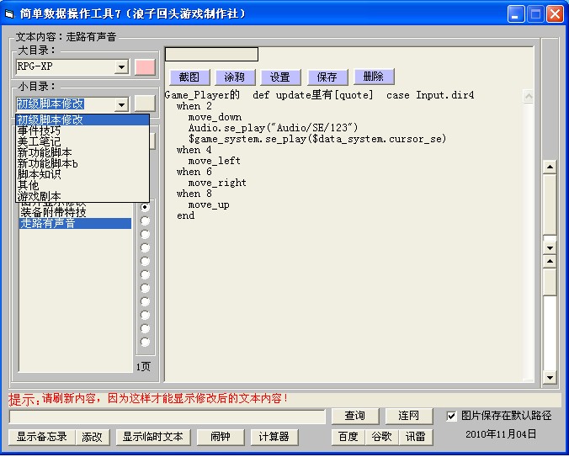Open the 大目录 dropdown arrow beside RPG-XP
This screenshot has height=457, width=569.
[x=121, y=67]
